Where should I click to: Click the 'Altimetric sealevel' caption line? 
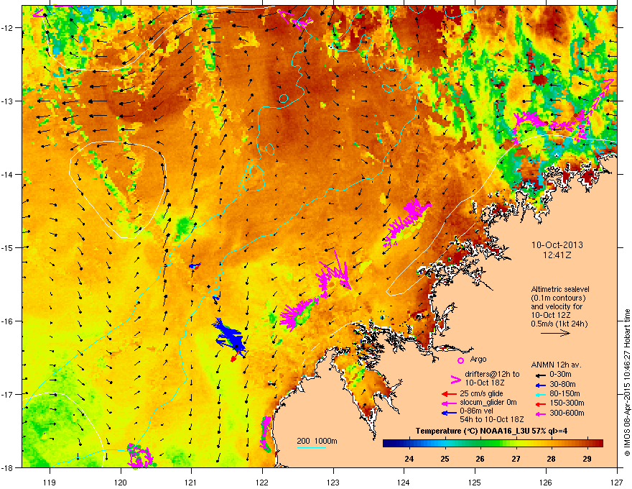coord(560,289)
